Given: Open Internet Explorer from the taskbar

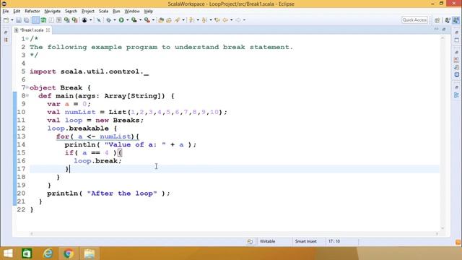Looking at the screenshot, I should (48, 253).
